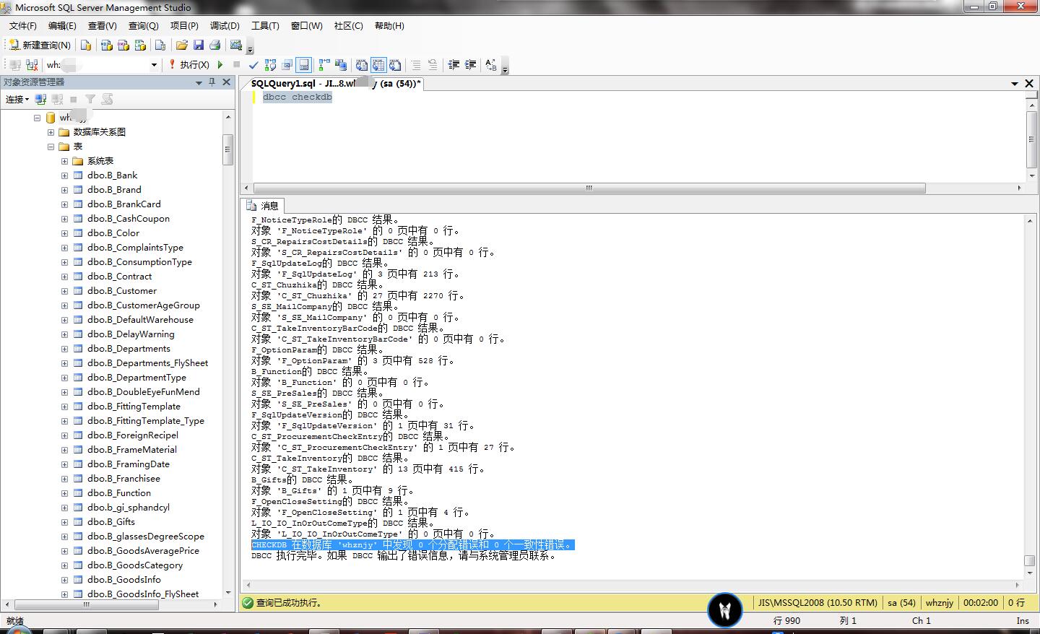This screenshot has height=634, width=1040.
Task: Open file with the folder icon
Action: [182, 45]
